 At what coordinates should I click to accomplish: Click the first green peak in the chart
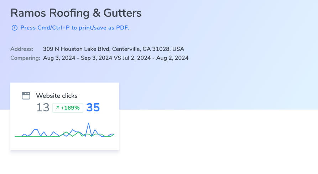coord(66,132)
